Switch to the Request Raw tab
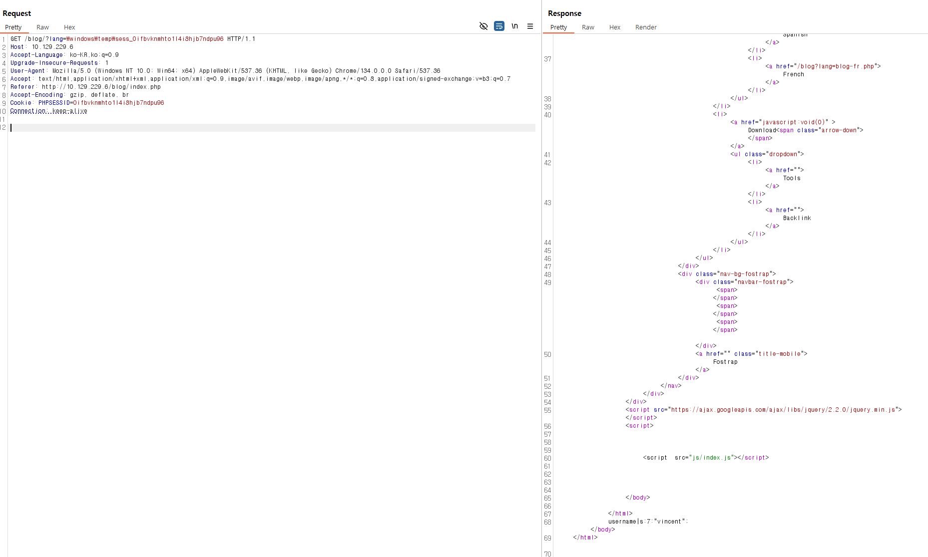This screenshot has width=928, height=557. click(x=42, y=27)
